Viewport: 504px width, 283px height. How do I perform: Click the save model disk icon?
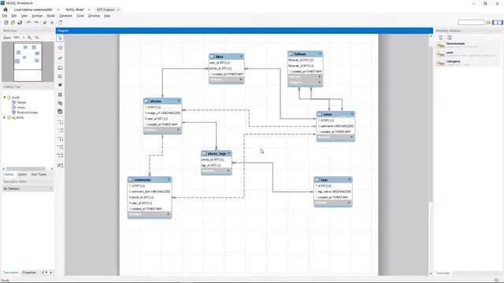click(x=20, y=23)
